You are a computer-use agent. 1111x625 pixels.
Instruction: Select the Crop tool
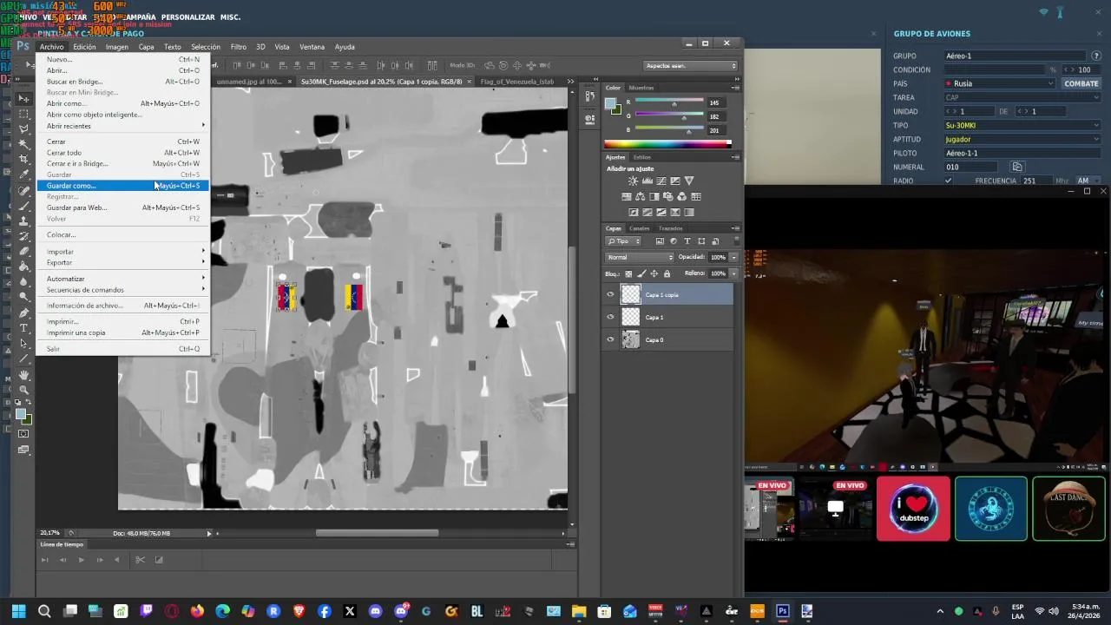[24, 158]
